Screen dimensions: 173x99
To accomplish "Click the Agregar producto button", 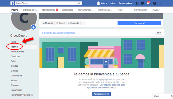I will (101, 94).
